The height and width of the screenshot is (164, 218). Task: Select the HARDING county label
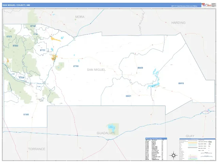(178, 23)
